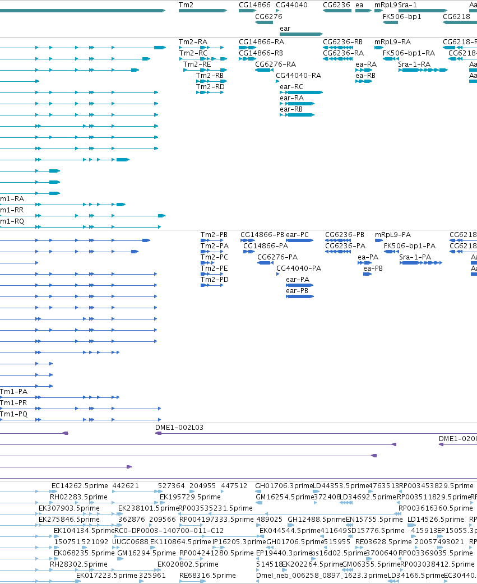The width and height of the screenshot is (477, 584).
Task: Click protein Sra-1-PA
Action: [421, 263]
